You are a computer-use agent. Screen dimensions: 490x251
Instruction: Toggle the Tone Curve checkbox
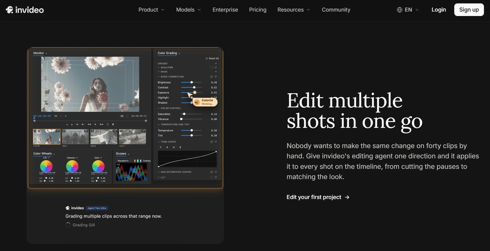click(x=212, y=142)
